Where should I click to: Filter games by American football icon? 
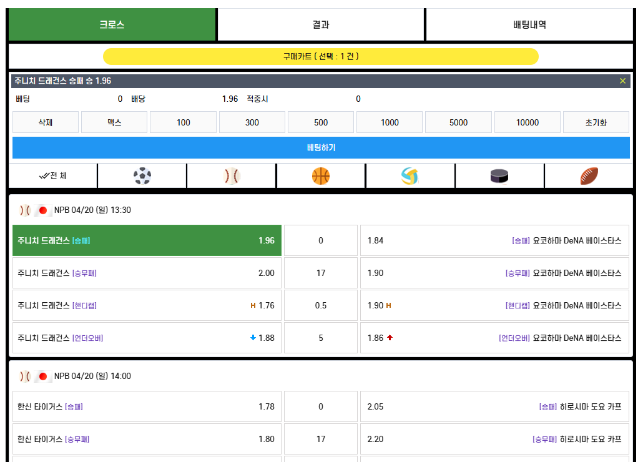pyautogui.click(x=589, y=176)
